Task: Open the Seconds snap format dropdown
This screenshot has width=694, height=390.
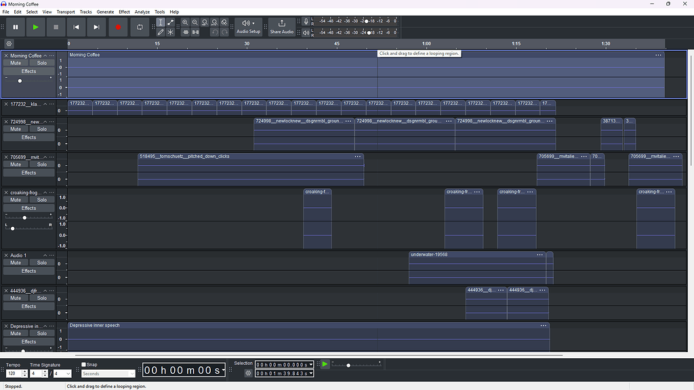Action: 107,373
